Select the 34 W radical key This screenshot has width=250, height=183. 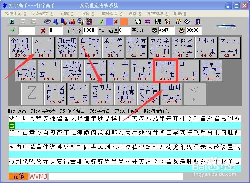[x=43, y=48]
